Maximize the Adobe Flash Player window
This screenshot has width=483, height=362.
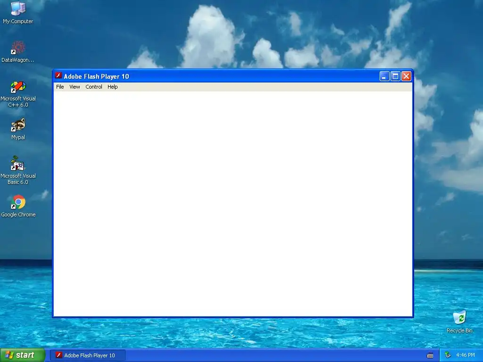point(395,76)
